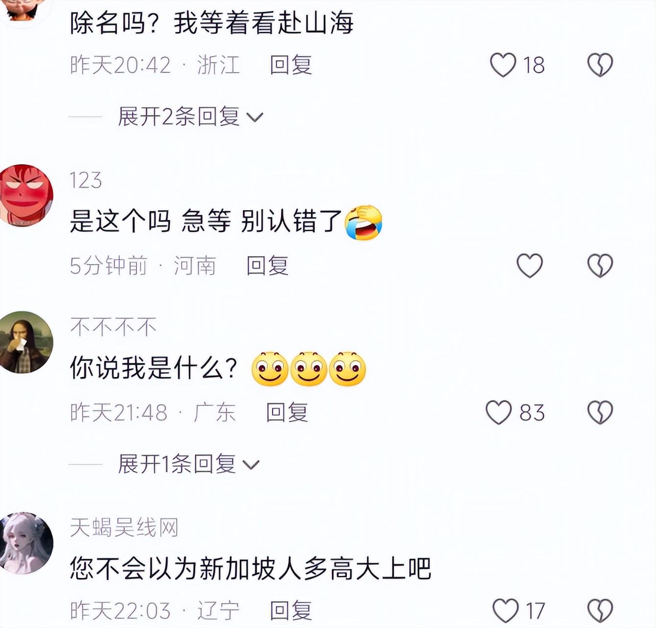This screenshot has height=628, width=656.
Task: Expand 展开2条回复 replies
Action: [190, 117]
